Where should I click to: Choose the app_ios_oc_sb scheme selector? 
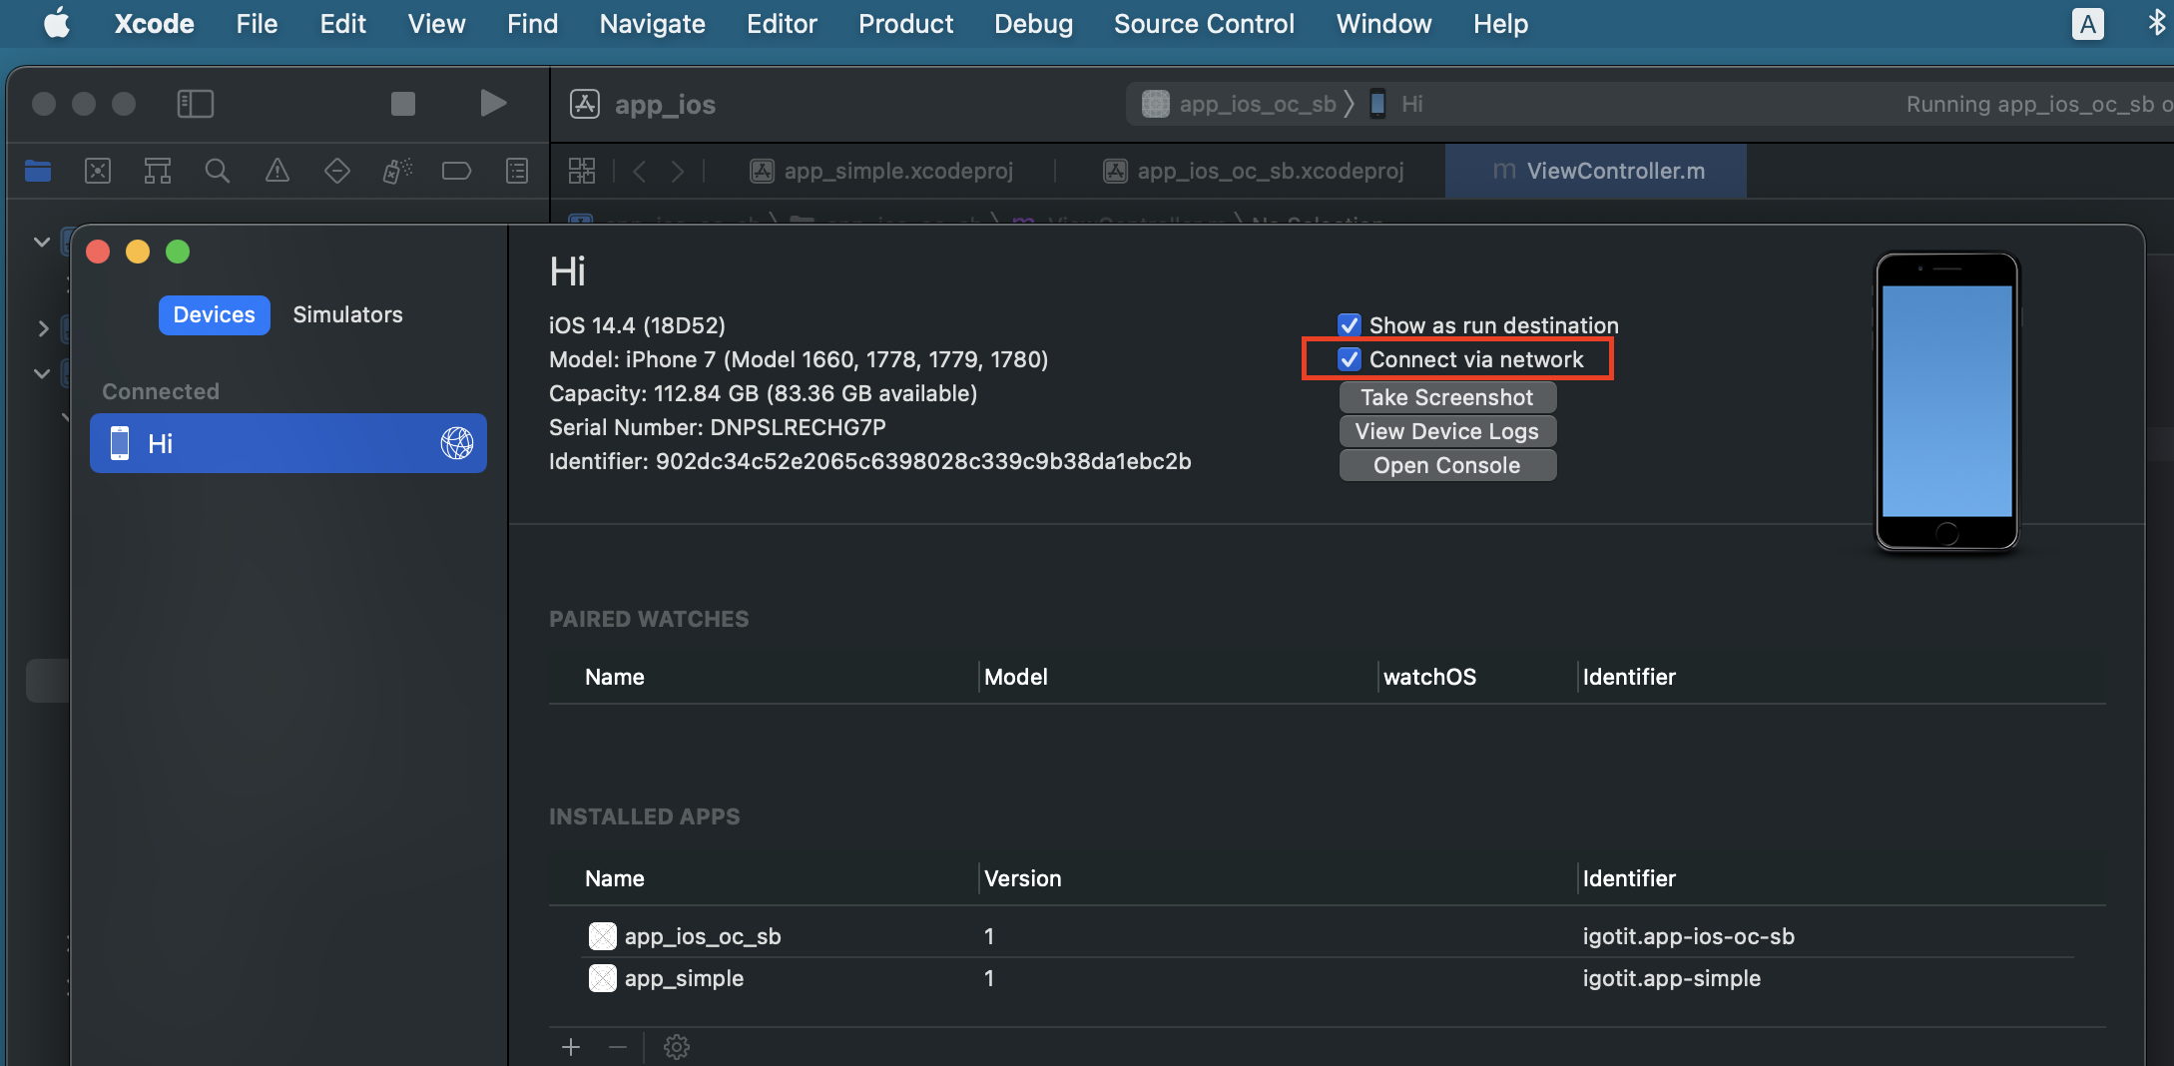click(x=1239, y=104)
